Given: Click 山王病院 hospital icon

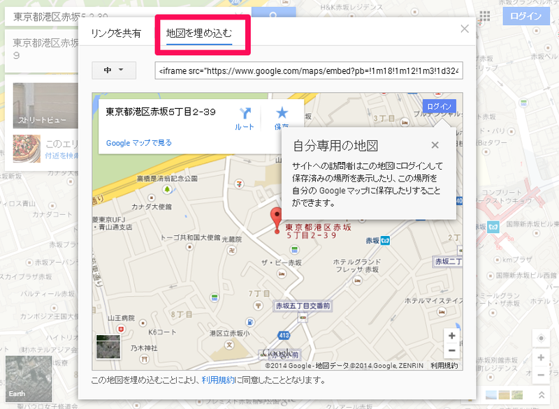Looking at the screenshot, I should pyautogui.click(x=121, y=329).
